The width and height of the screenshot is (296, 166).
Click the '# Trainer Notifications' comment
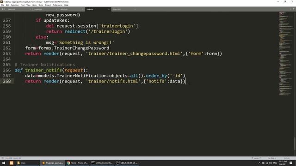pos(45,65)
